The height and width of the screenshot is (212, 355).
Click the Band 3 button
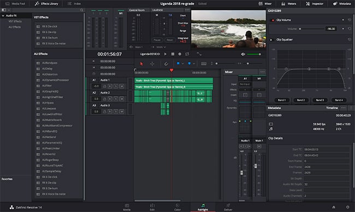coord(320,100)
